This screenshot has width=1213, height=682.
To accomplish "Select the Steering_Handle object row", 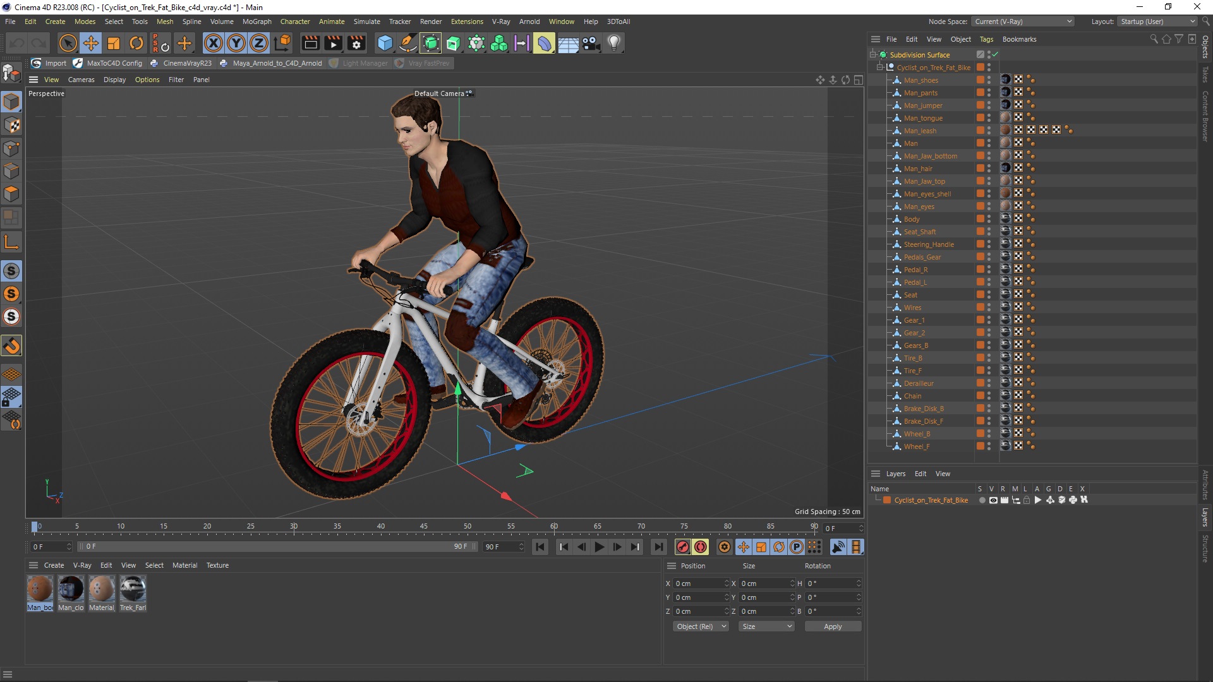I will (929, 244).
